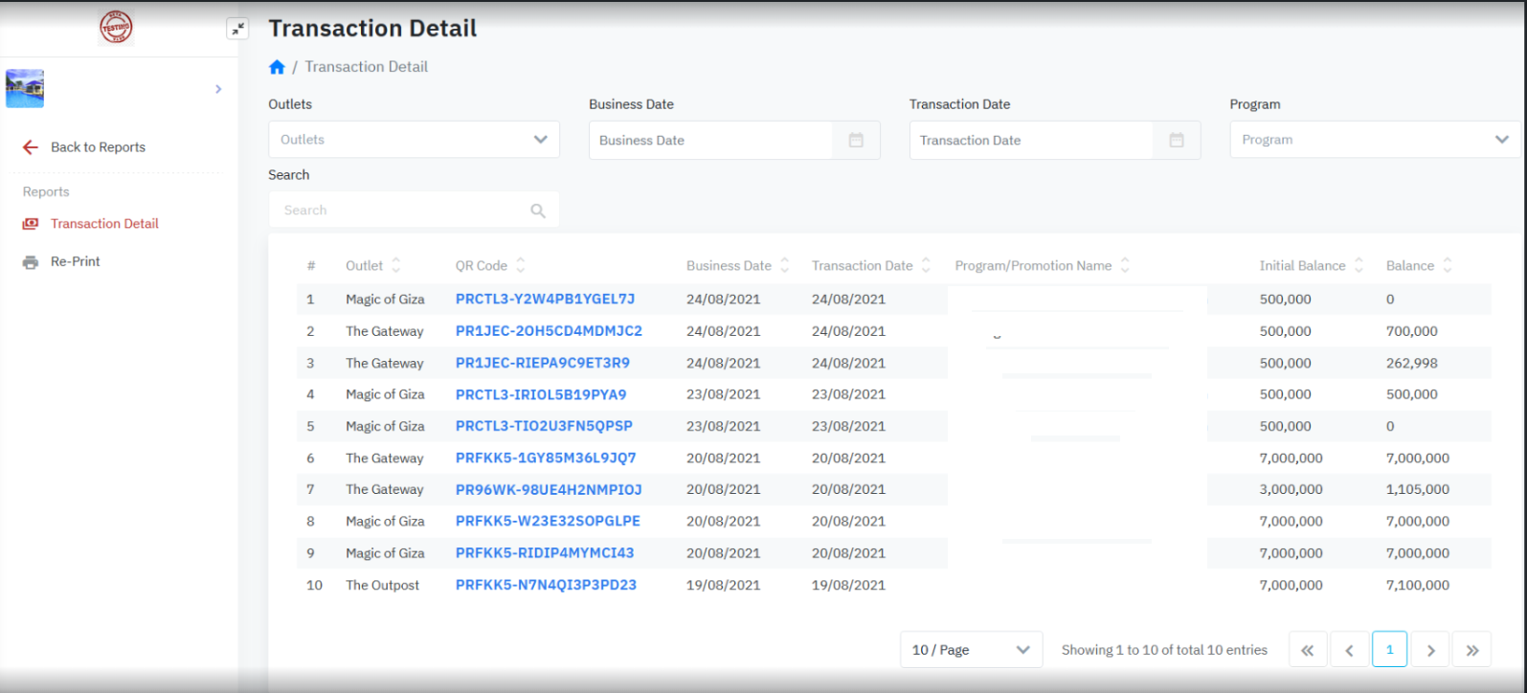Image resolution: width=1527 pixels, height=693 pixels.
Task: Sort table by Balance column
Action: point(1447,266)
